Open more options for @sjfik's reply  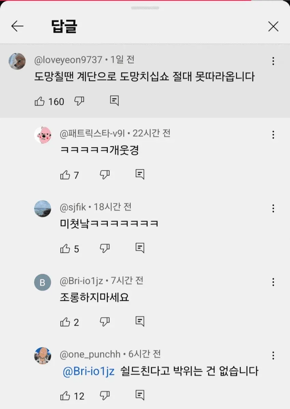coord(273,208)
